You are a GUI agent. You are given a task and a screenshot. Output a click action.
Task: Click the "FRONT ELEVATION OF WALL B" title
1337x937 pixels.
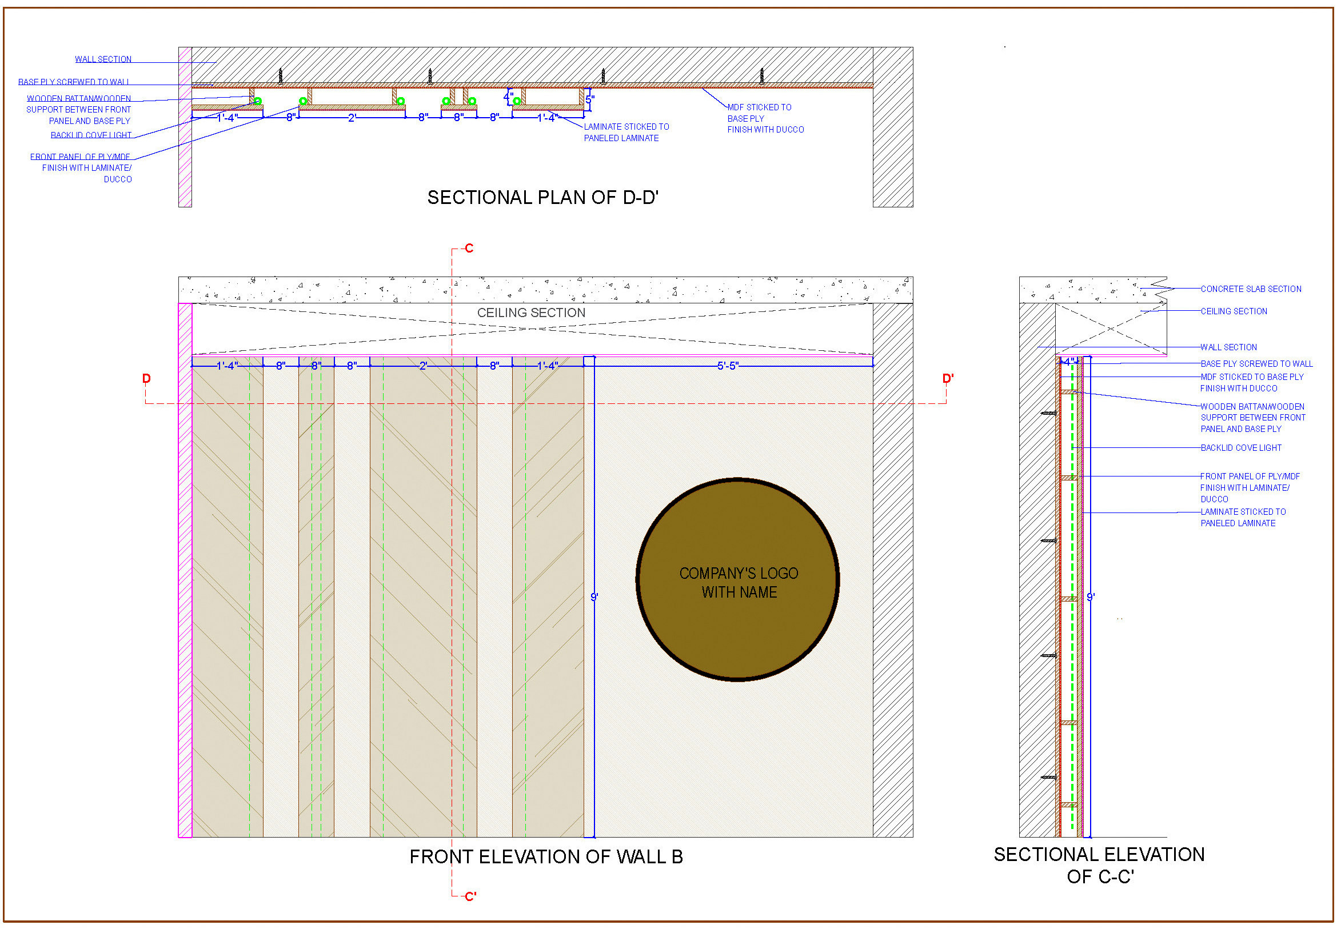546,857
